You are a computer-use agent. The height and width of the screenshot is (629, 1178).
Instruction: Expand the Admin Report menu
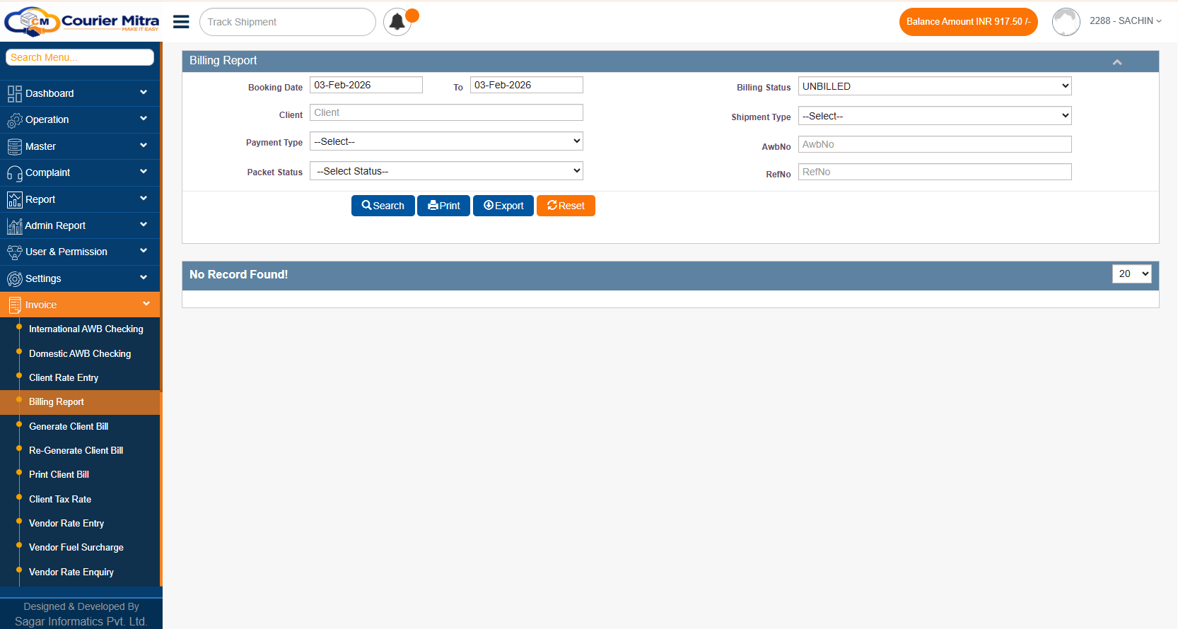[x=144, y=225]
